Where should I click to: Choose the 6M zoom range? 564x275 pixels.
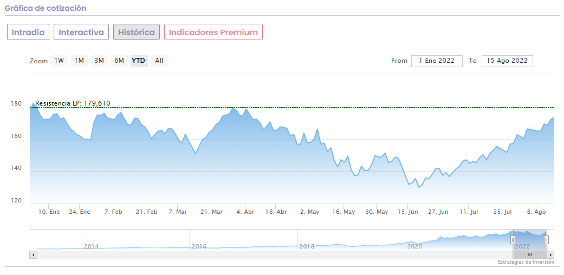click(x=119, y=61)
